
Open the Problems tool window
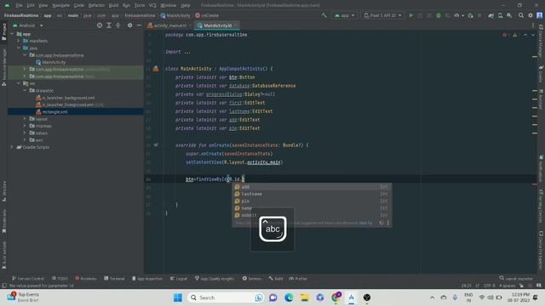[x=86, y=279]
